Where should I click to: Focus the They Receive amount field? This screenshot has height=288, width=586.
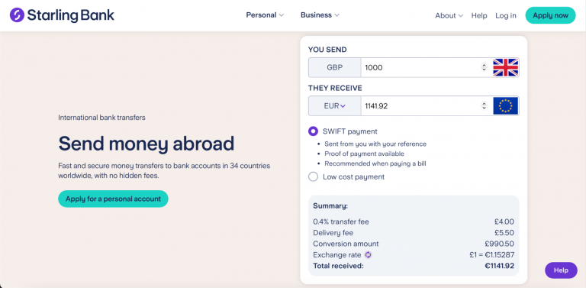[x=420, y=106]
